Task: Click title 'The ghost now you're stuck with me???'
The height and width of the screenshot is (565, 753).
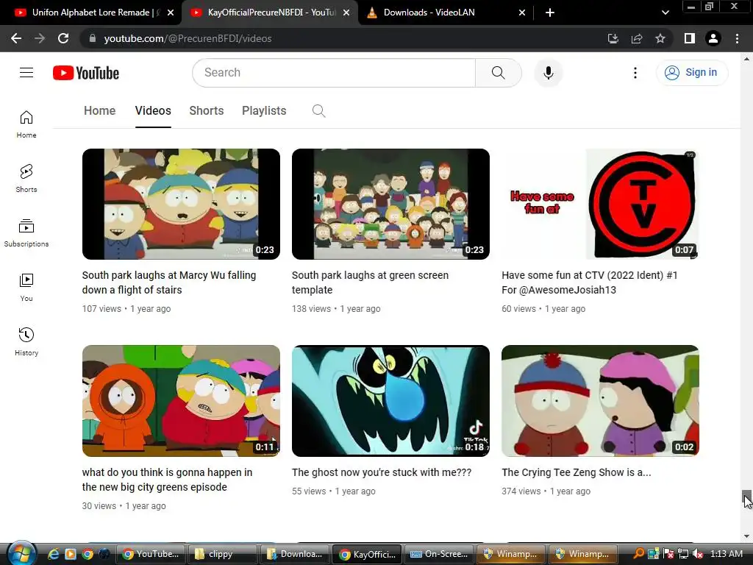Action: click(382, 472)
